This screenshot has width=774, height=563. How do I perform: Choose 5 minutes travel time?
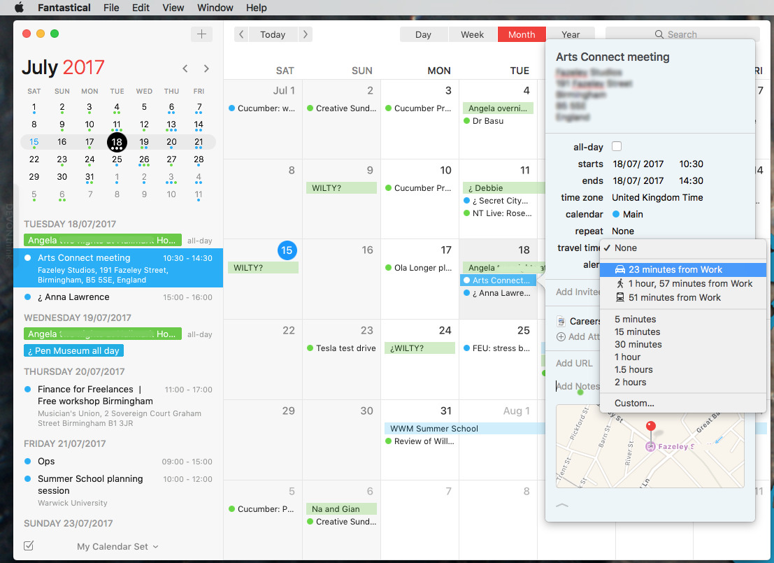pyautogui.click(x=636, y=320)
